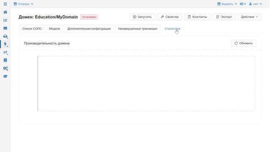Expand the Действия dropdown
This screenshot has height=152, width=270.
point(249,17)
